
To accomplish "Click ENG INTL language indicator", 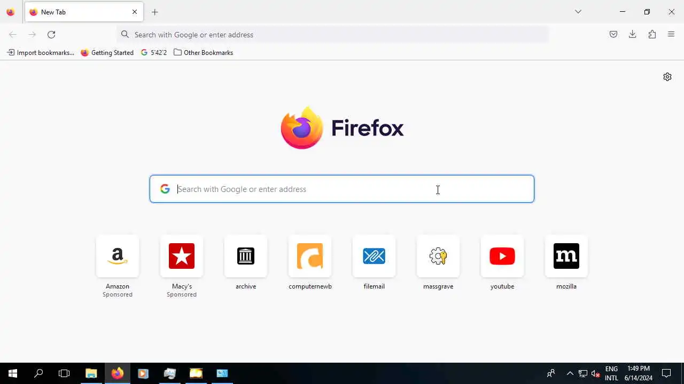I will 611,373.
